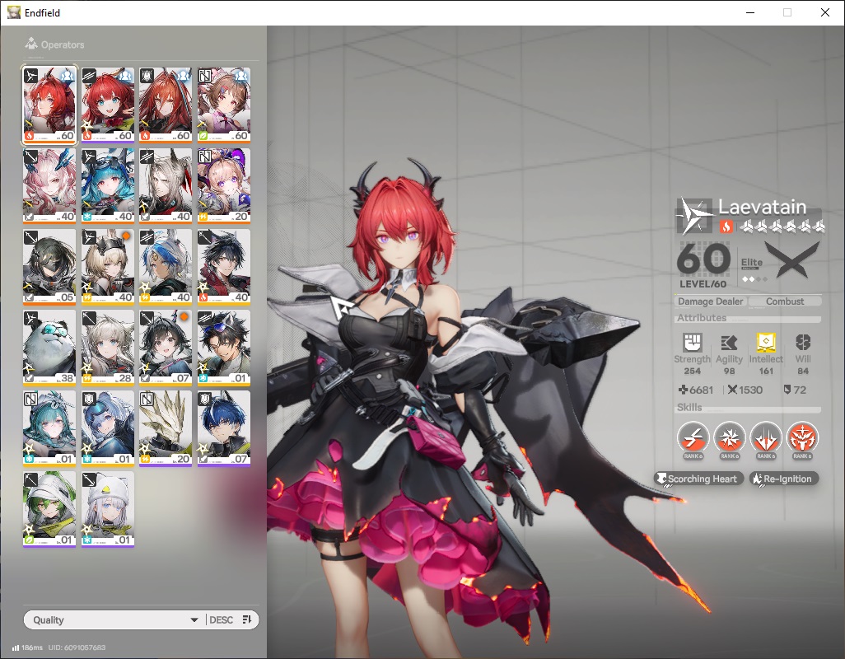The image size is (845, 659).
Task: Select the black-haired man in red jacket card
Action: coord(224,267)
